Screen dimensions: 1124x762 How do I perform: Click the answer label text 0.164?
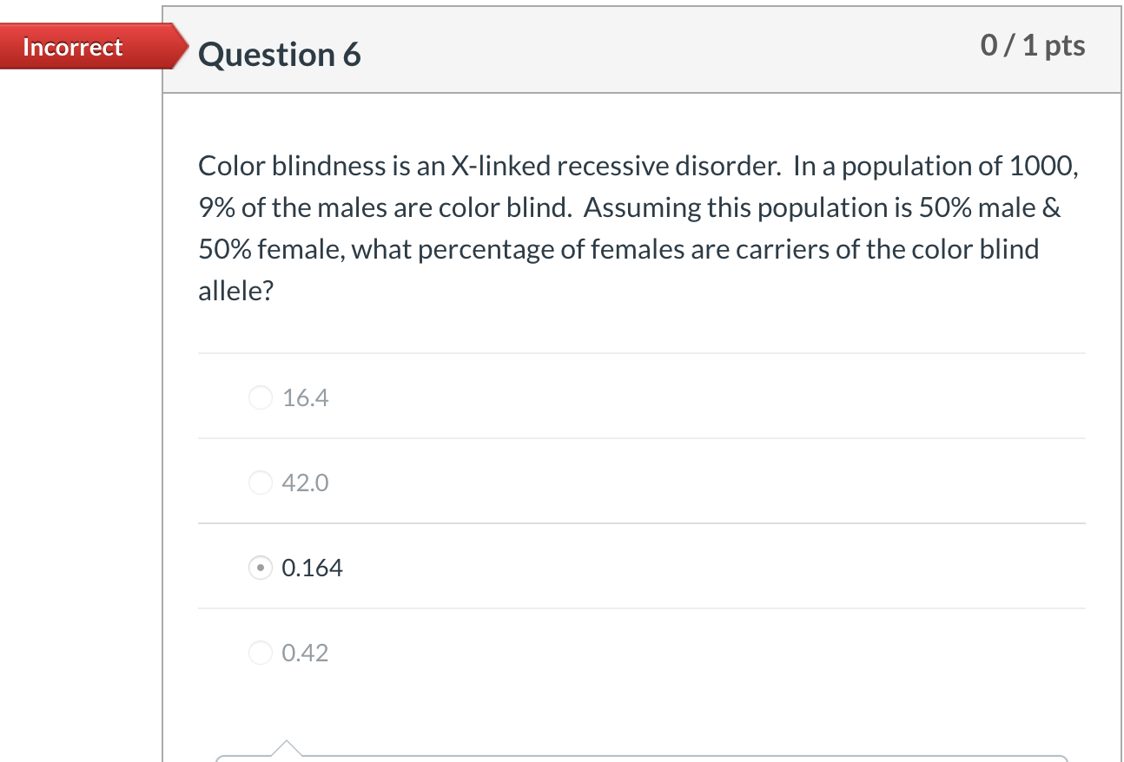coord(312,568)
